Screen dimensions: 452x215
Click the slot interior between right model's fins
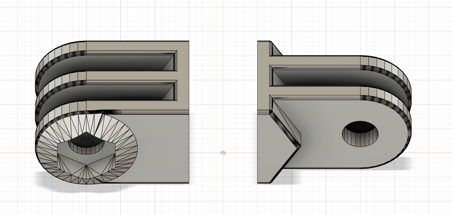coord(317,77)
